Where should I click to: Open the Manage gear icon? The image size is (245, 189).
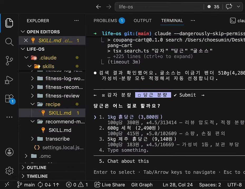9,171
